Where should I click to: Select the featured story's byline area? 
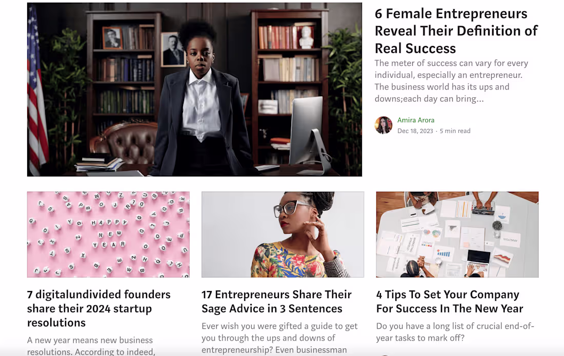click(426, 125)
